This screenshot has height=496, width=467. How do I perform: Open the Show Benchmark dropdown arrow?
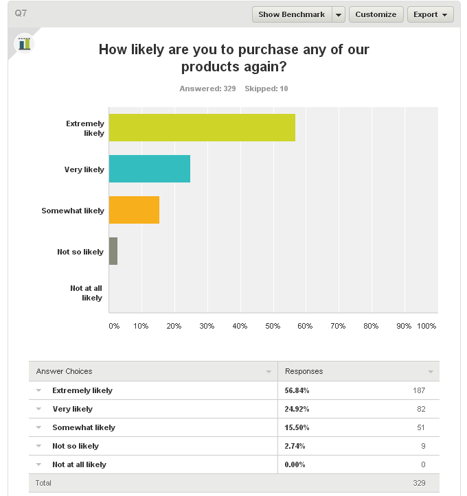pyautogui.click(x=338, y=14)
